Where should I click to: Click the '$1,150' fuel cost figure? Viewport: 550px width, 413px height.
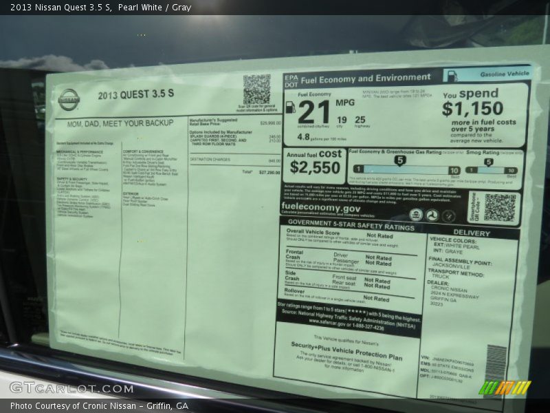point(472,109)
